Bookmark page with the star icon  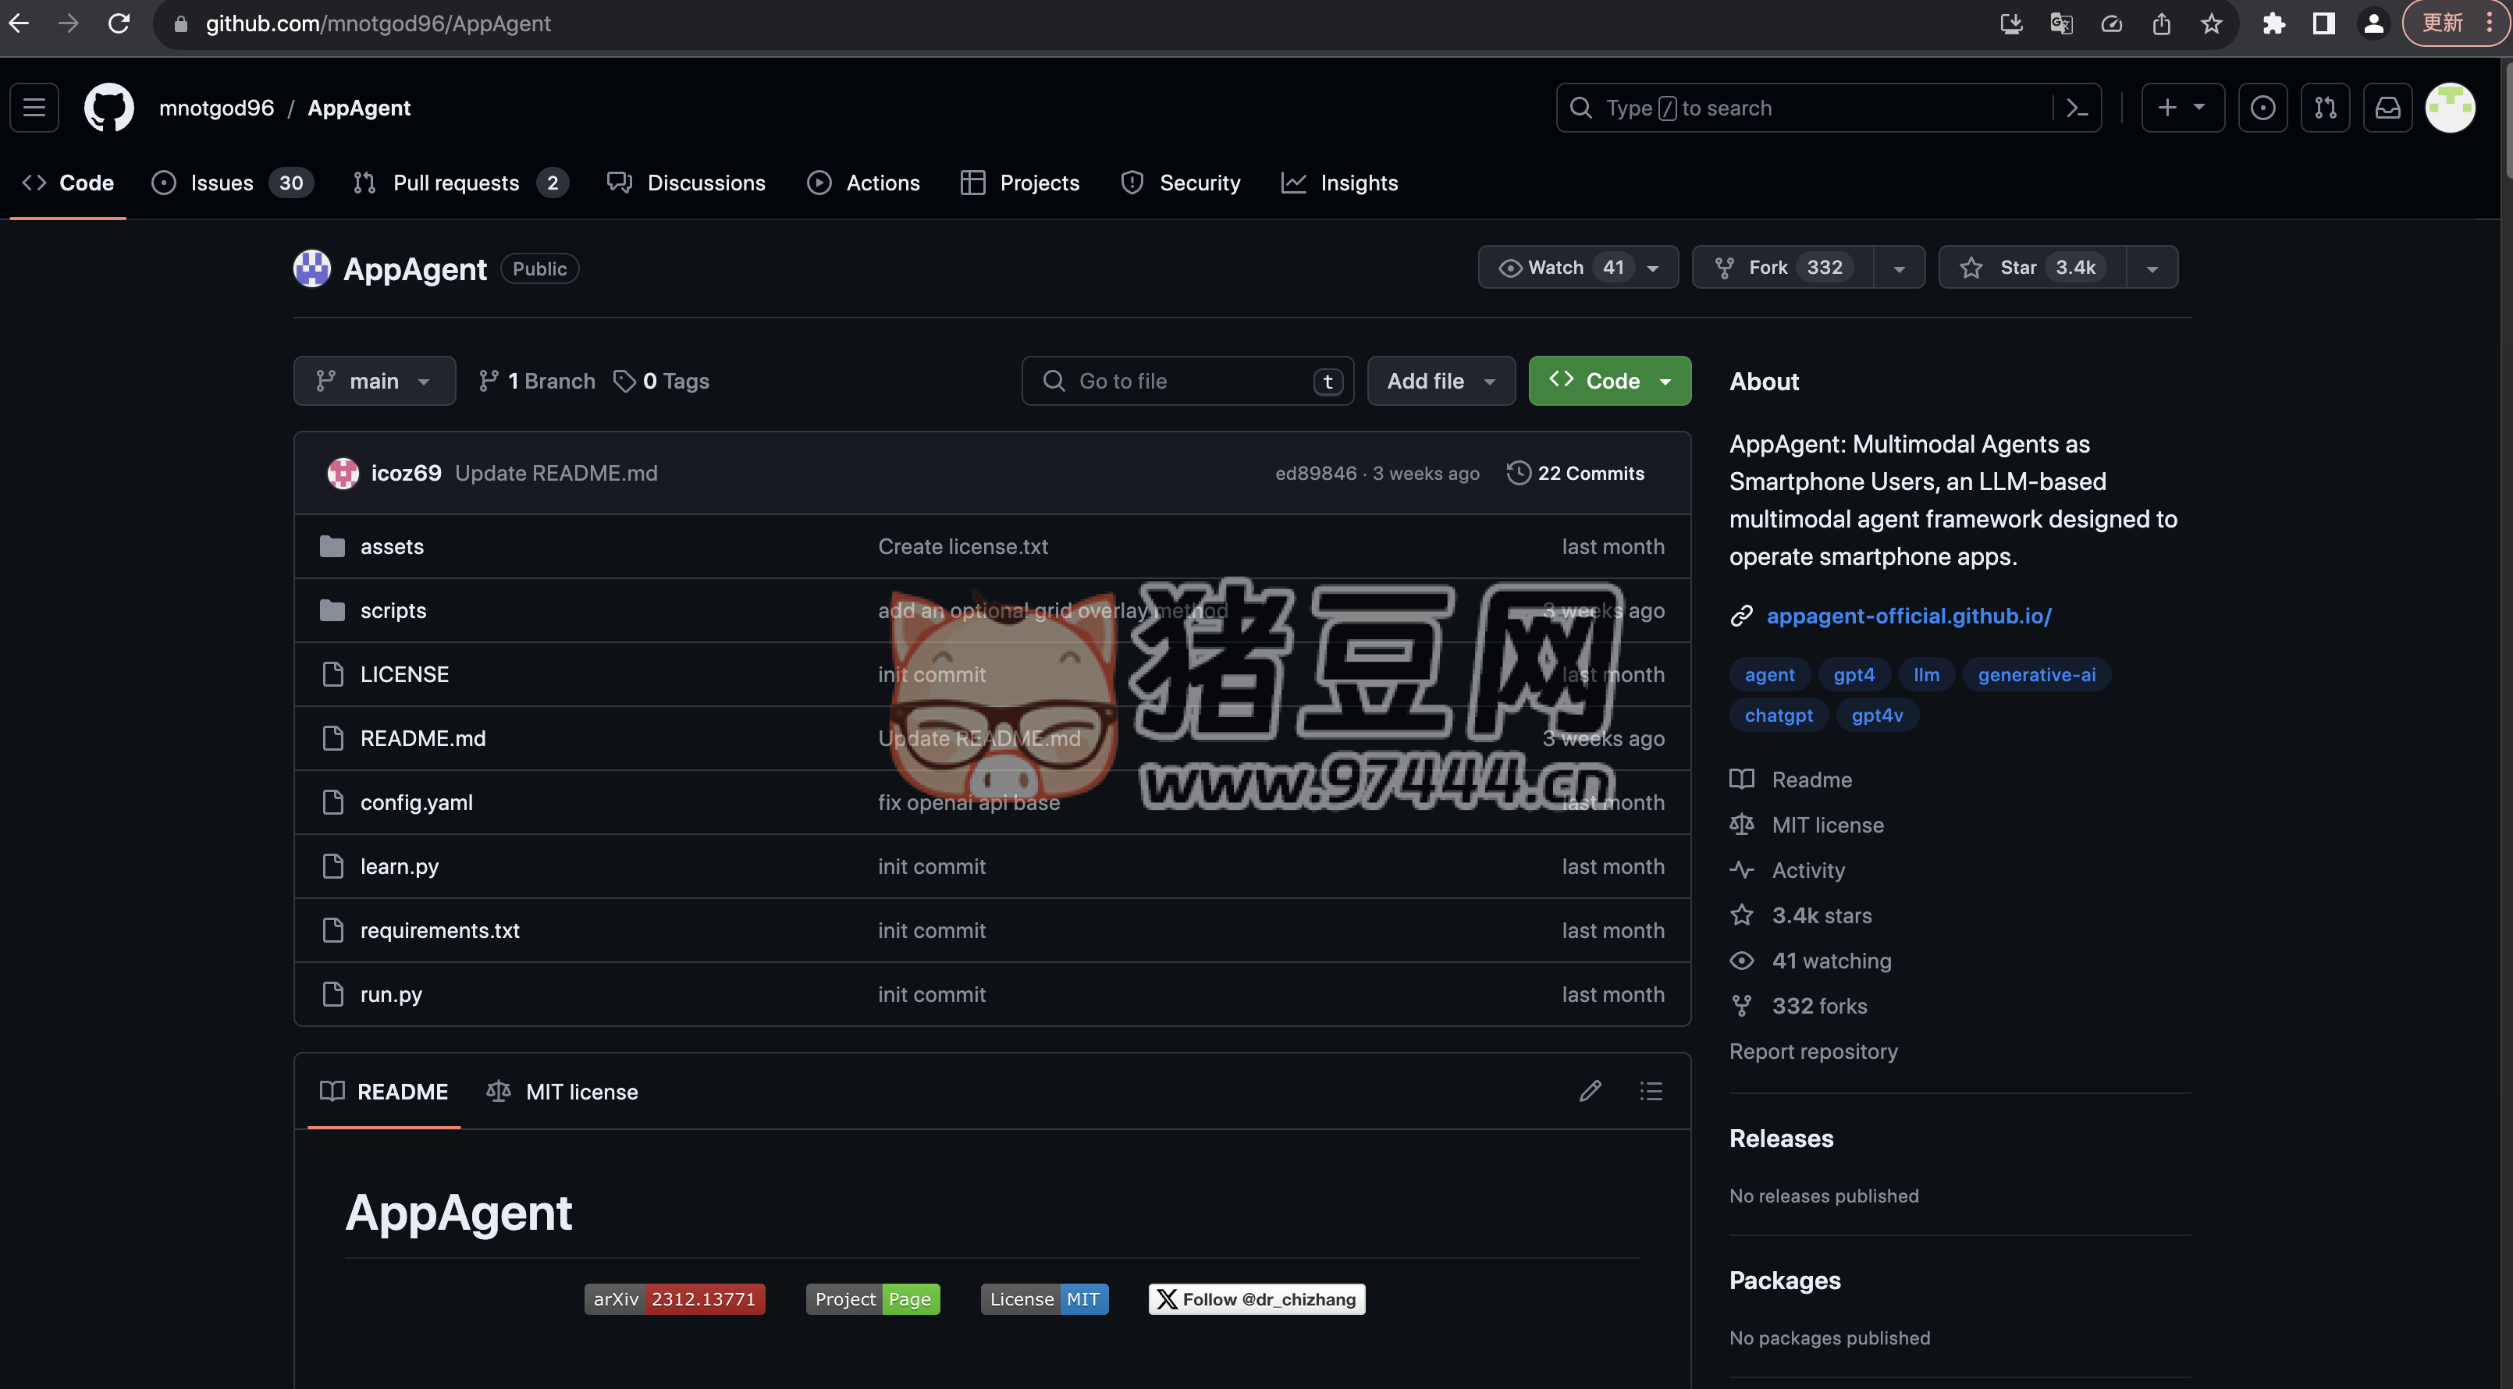2212,23
